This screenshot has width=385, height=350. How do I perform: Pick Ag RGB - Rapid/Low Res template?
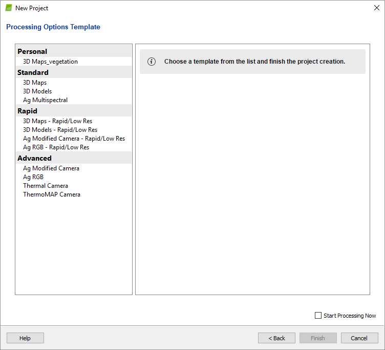pyautogui.click(x=56, y=147)
